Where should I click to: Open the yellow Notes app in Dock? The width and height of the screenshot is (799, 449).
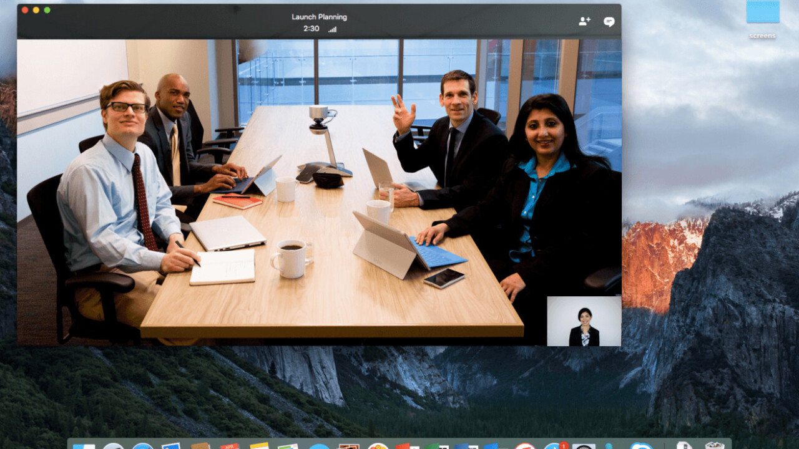click(259, 446)
